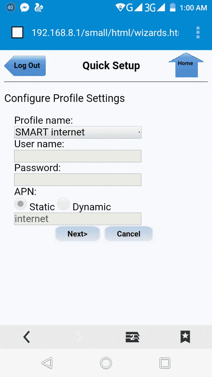Image resolution: width=212 pixels, height=377 pixels.
Task: Tap Android back triangle button
Action: [x=47, y=363]
